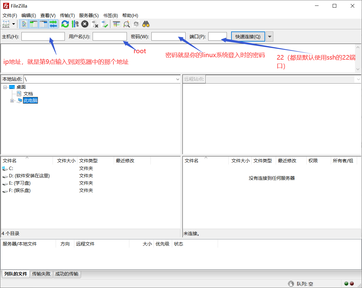Select the E: (学习盘) drive row
This screenshot has height=288, width=362.
point(90,183)
